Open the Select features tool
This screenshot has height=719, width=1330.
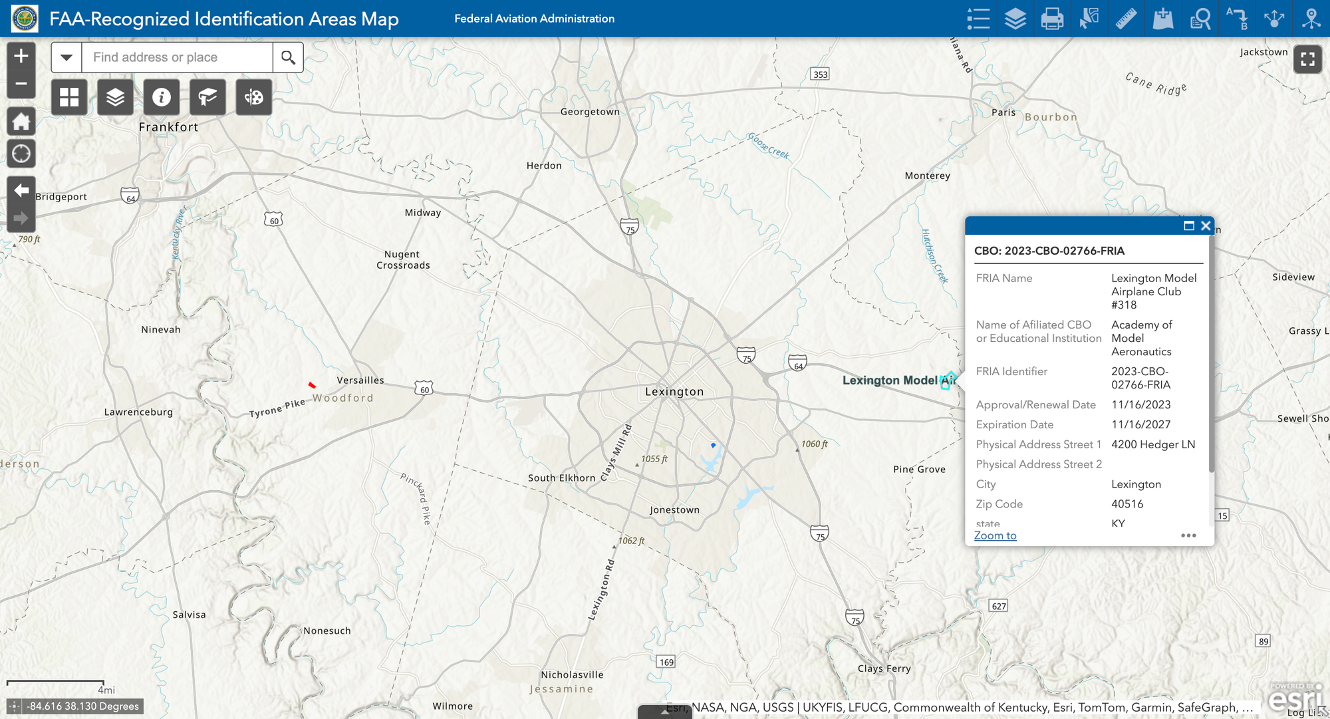(1089, 19)
